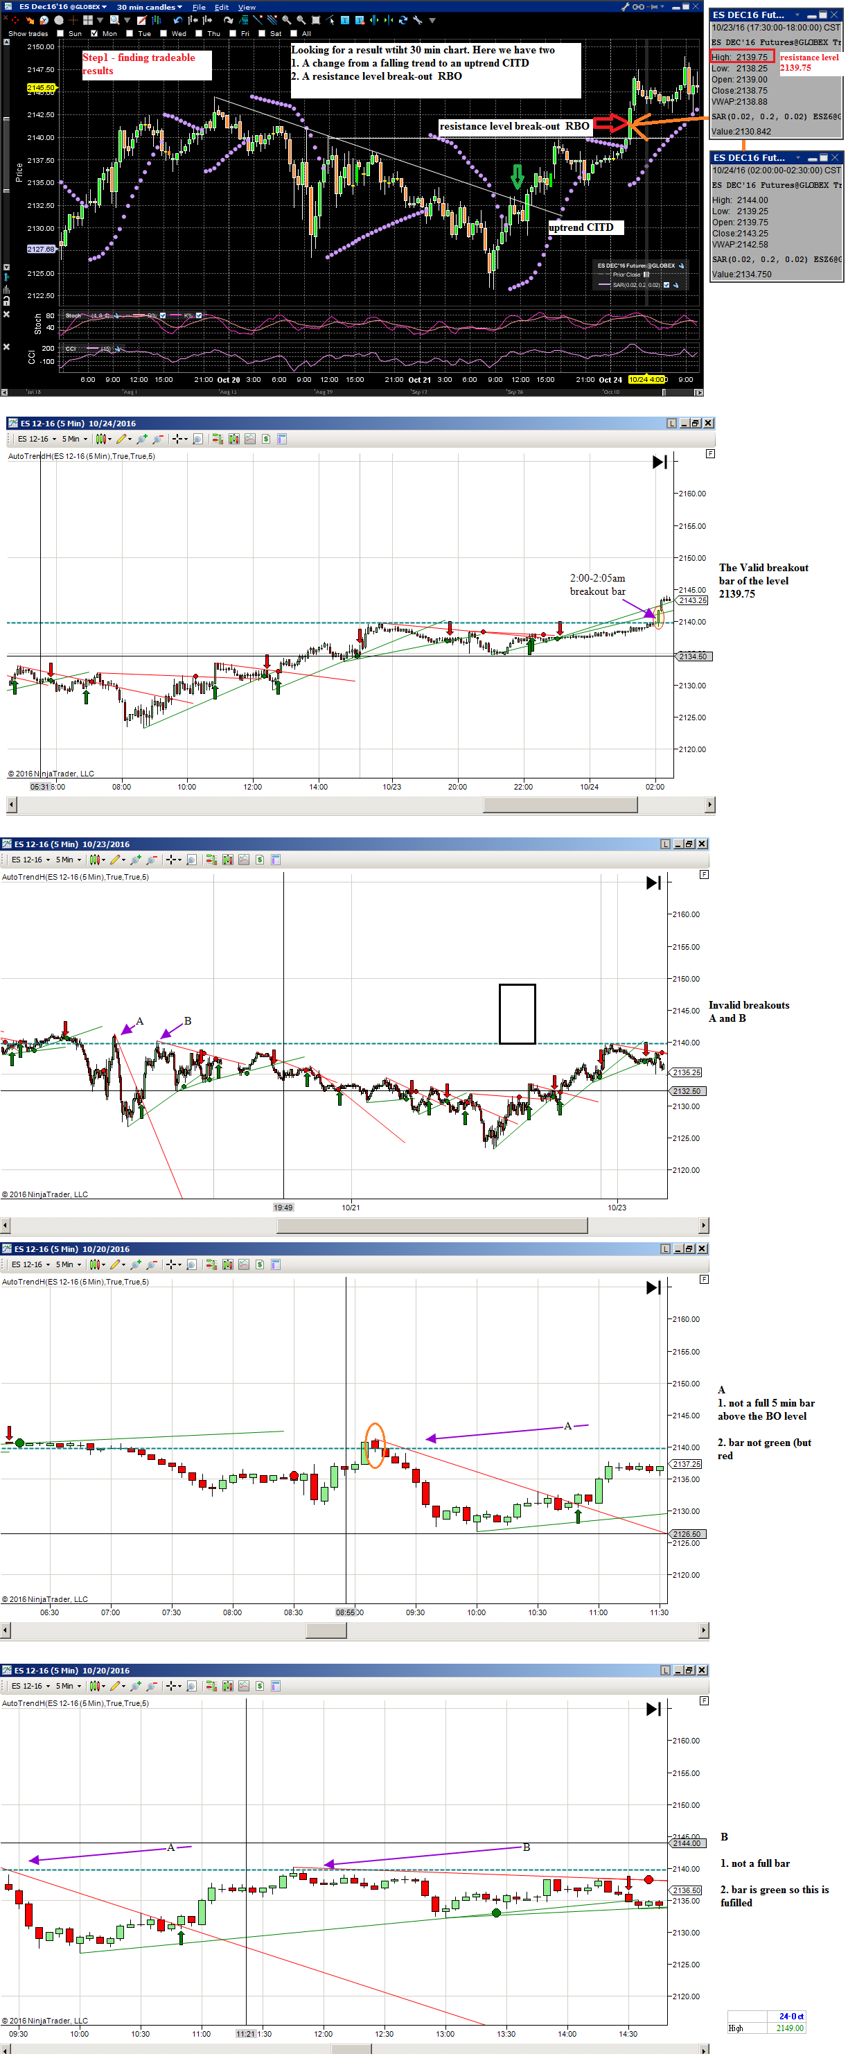Click the zoom magnifier icon in the top chart toolbar
This screenshot has height=2054, width=848.
pos(115,20)
